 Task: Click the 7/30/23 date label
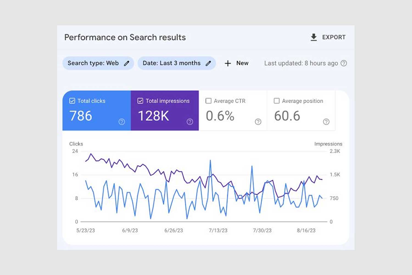[x=262, y=230]
